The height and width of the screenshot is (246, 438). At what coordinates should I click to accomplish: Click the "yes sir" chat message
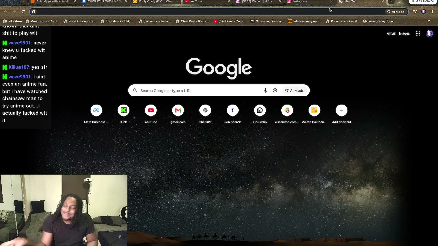point(39,67)
